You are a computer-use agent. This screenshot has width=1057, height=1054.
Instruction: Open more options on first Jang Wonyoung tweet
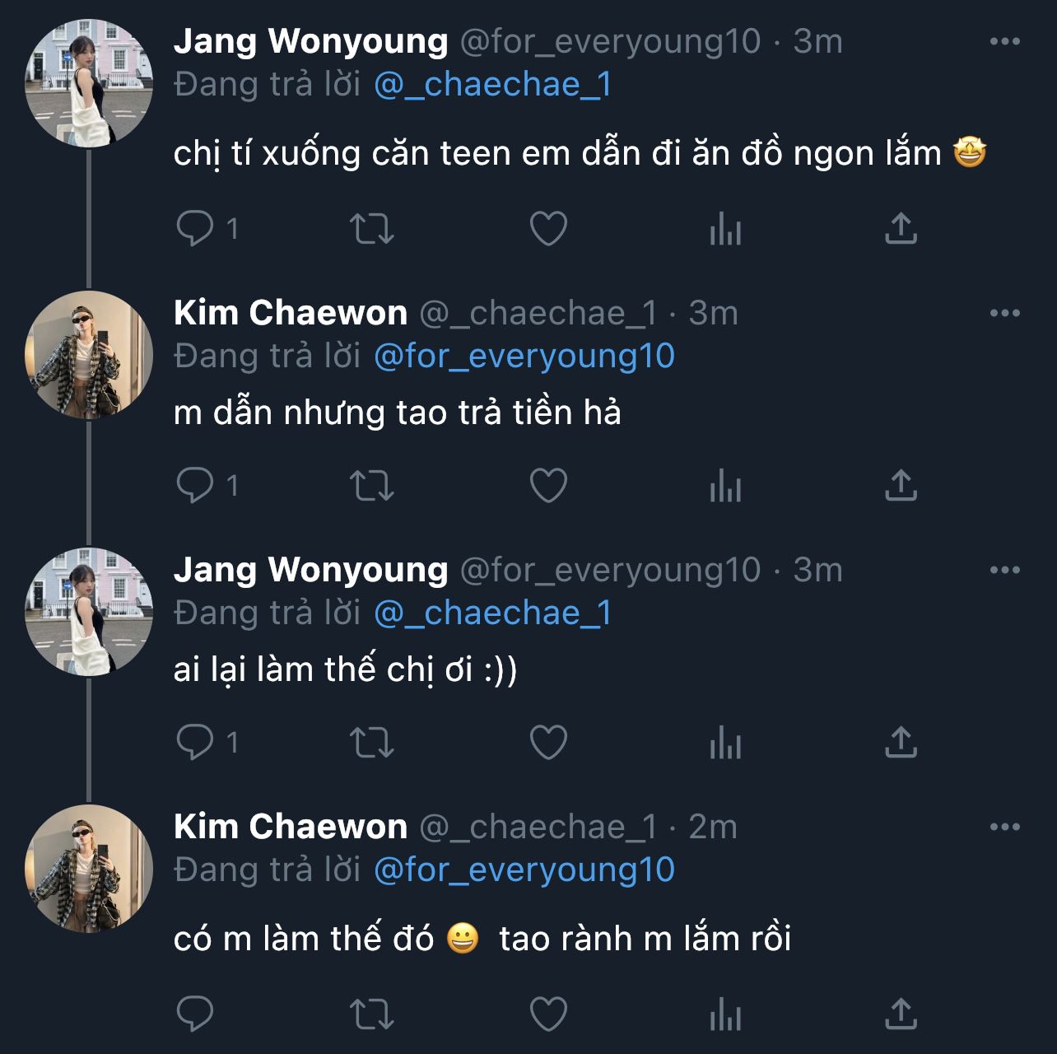click(x=1004, y=42)
